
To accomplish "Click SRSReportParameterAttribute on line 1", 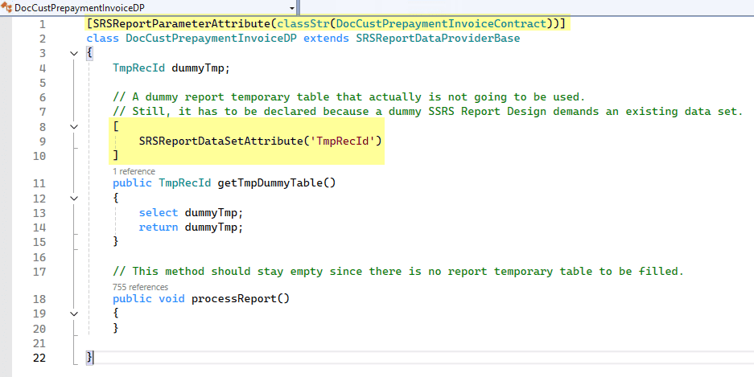I will click(x=182, y=23).
